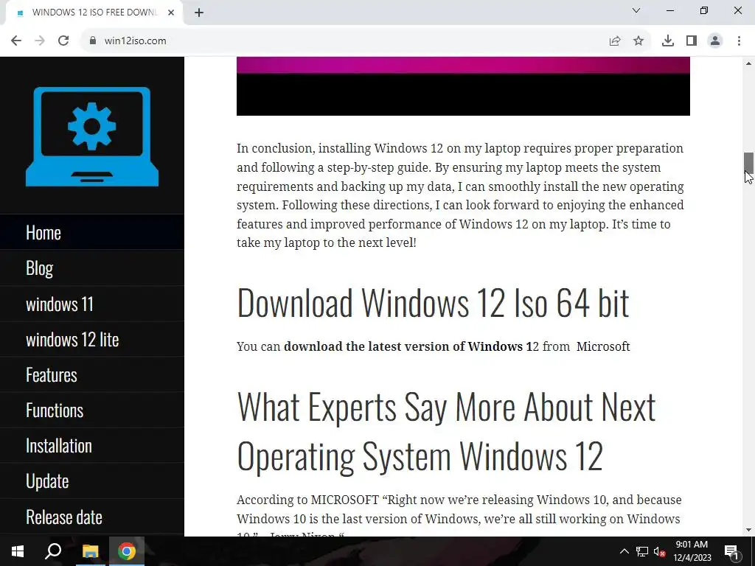
Task: Open Windows Start menu
Action: [18, 551]
